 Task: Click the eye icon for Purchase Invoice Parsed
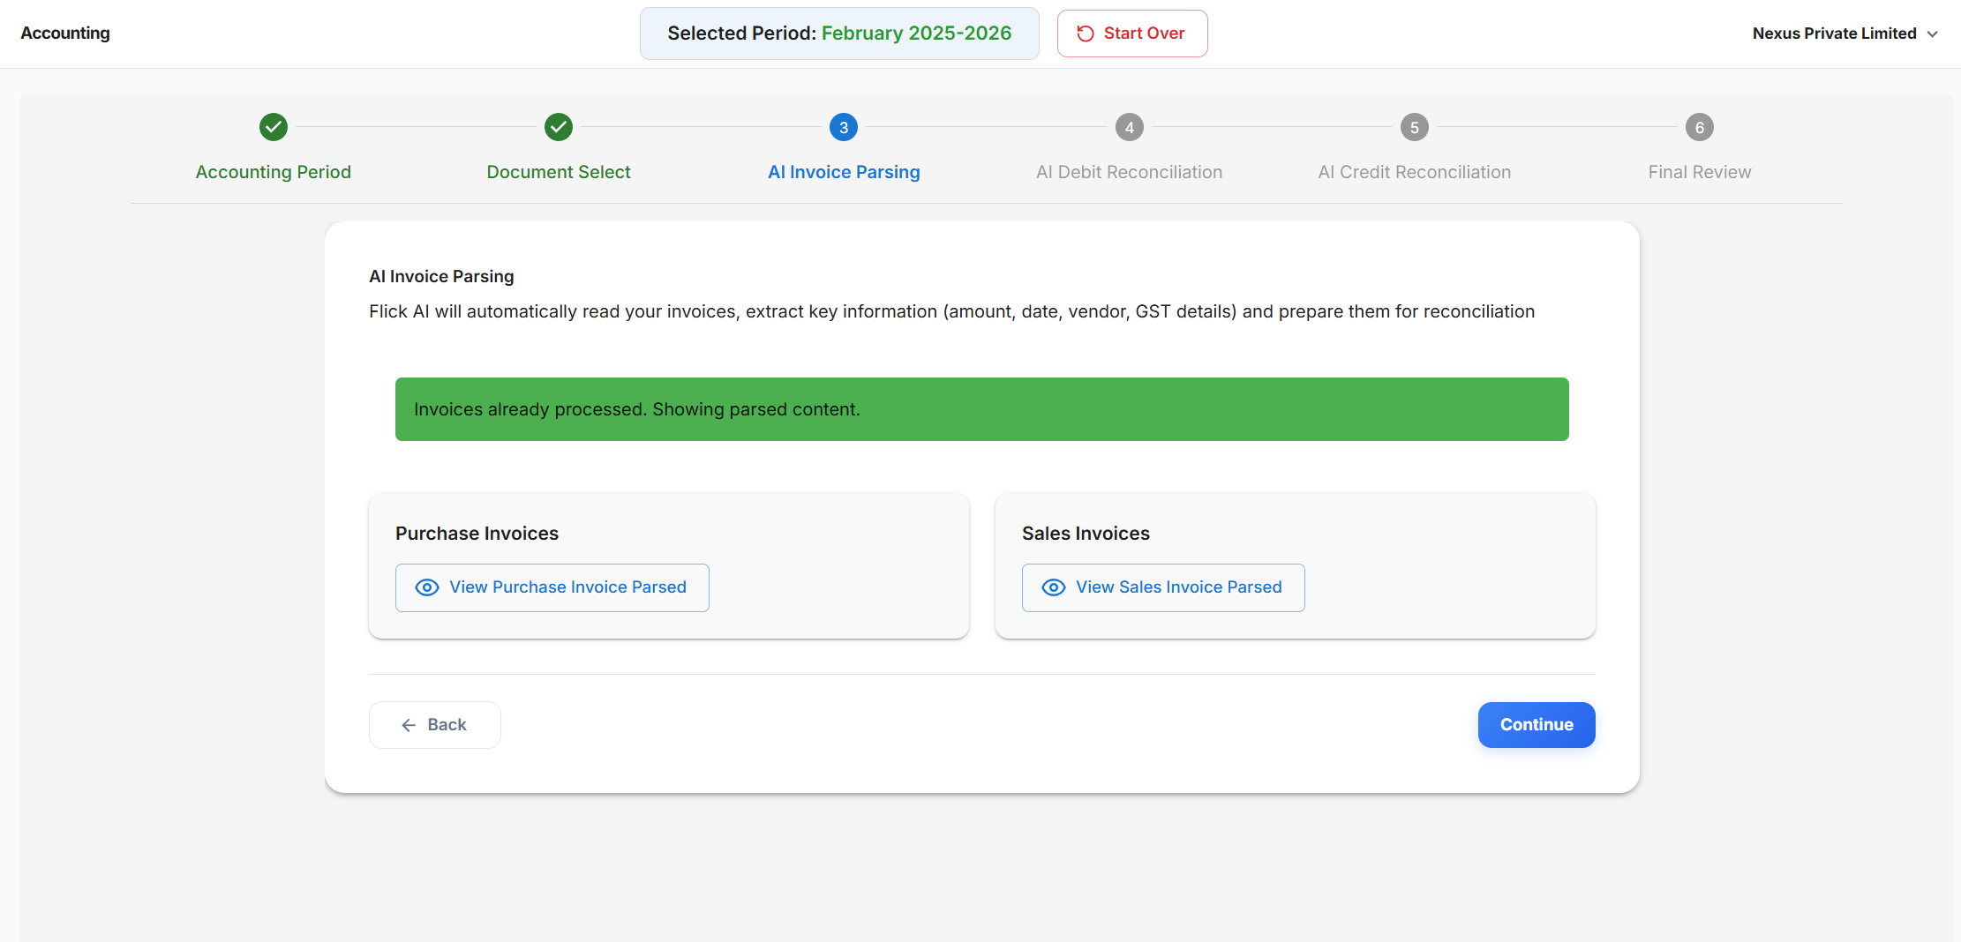click(427, 587)
